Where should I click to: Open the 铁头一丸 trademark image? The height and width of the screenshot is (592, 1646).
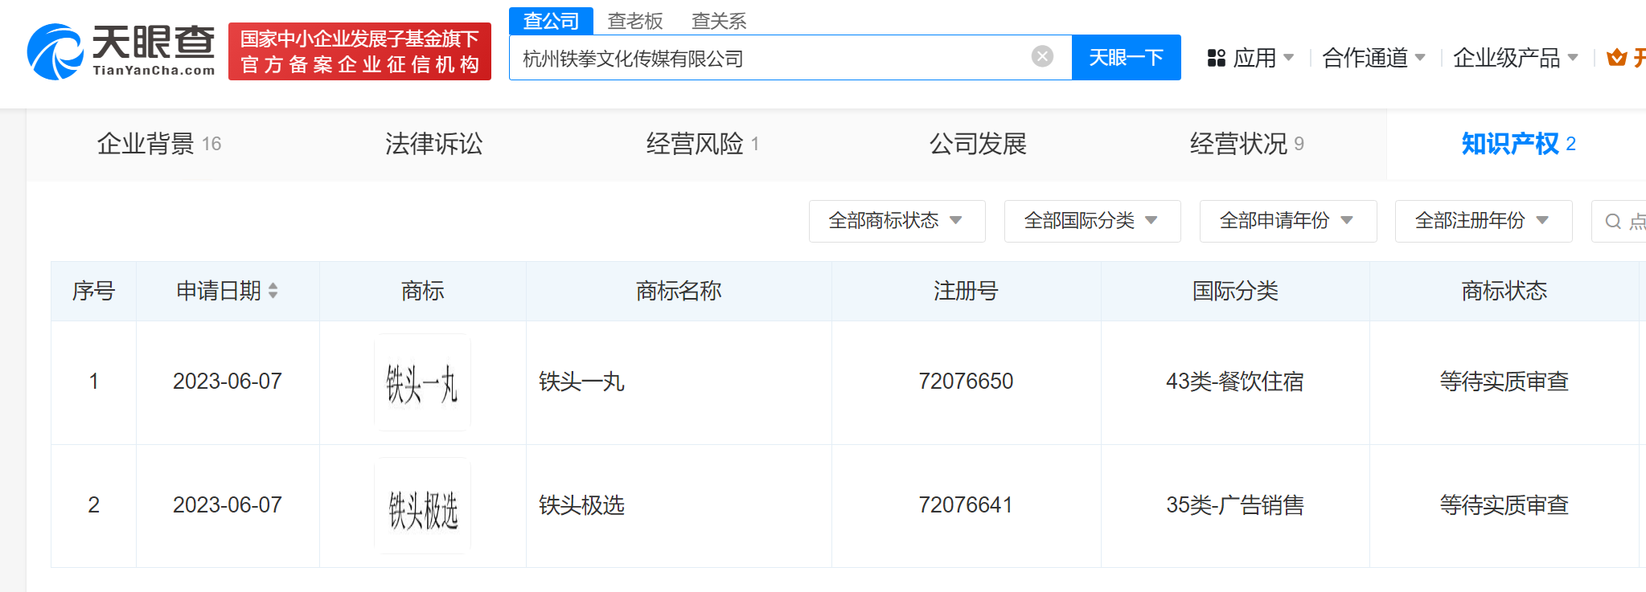(422, 382)
